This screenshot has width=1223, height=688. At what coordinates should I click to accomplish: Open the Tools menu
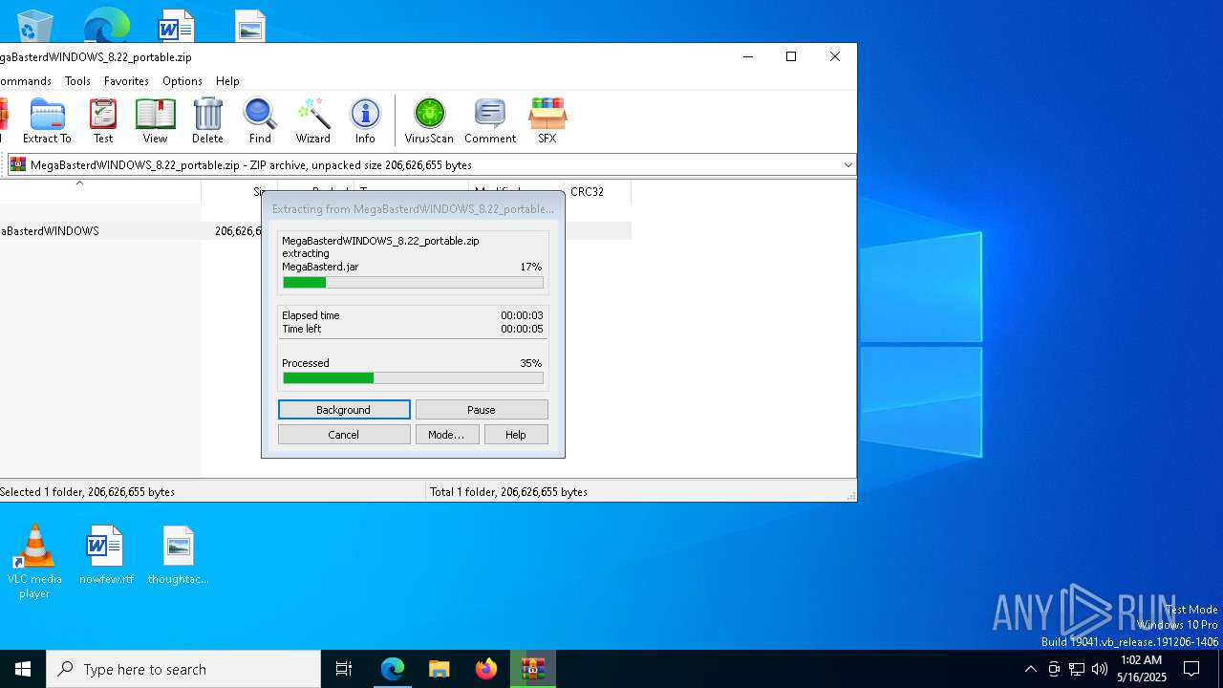point(77,81)
